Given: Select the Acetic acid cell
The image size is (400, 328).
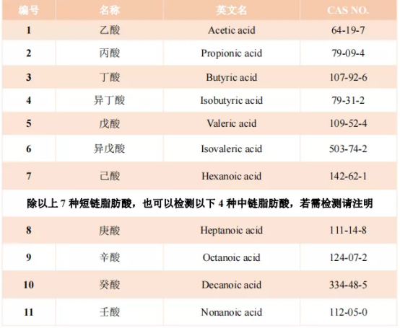Looking at the screenshot, I should pyautogui.click(x=231, y=30).
